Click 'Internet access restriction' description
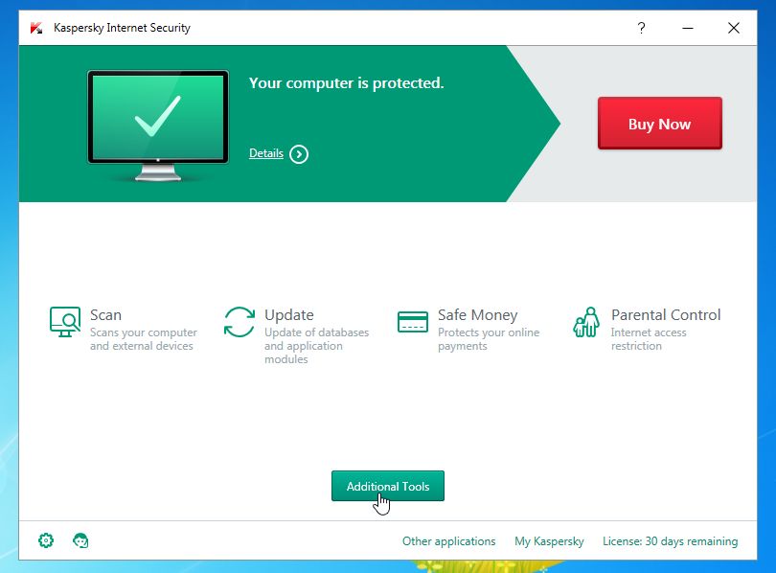The image size is (776, 573). click(x=649, y=339)
